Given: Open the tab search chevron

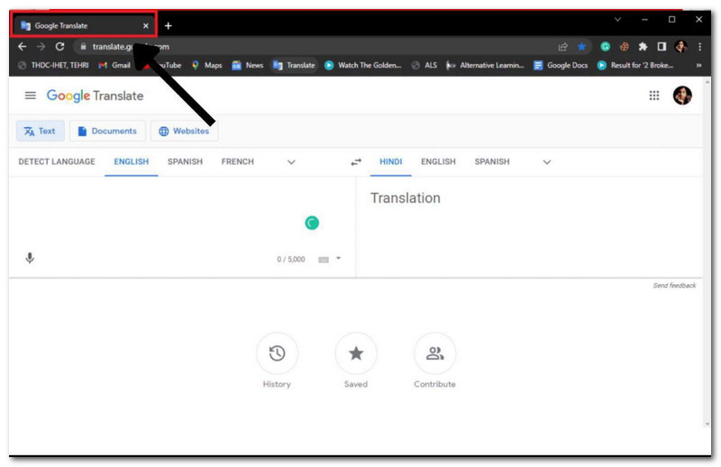Looking at the screenshot, I should pos(617,19).
